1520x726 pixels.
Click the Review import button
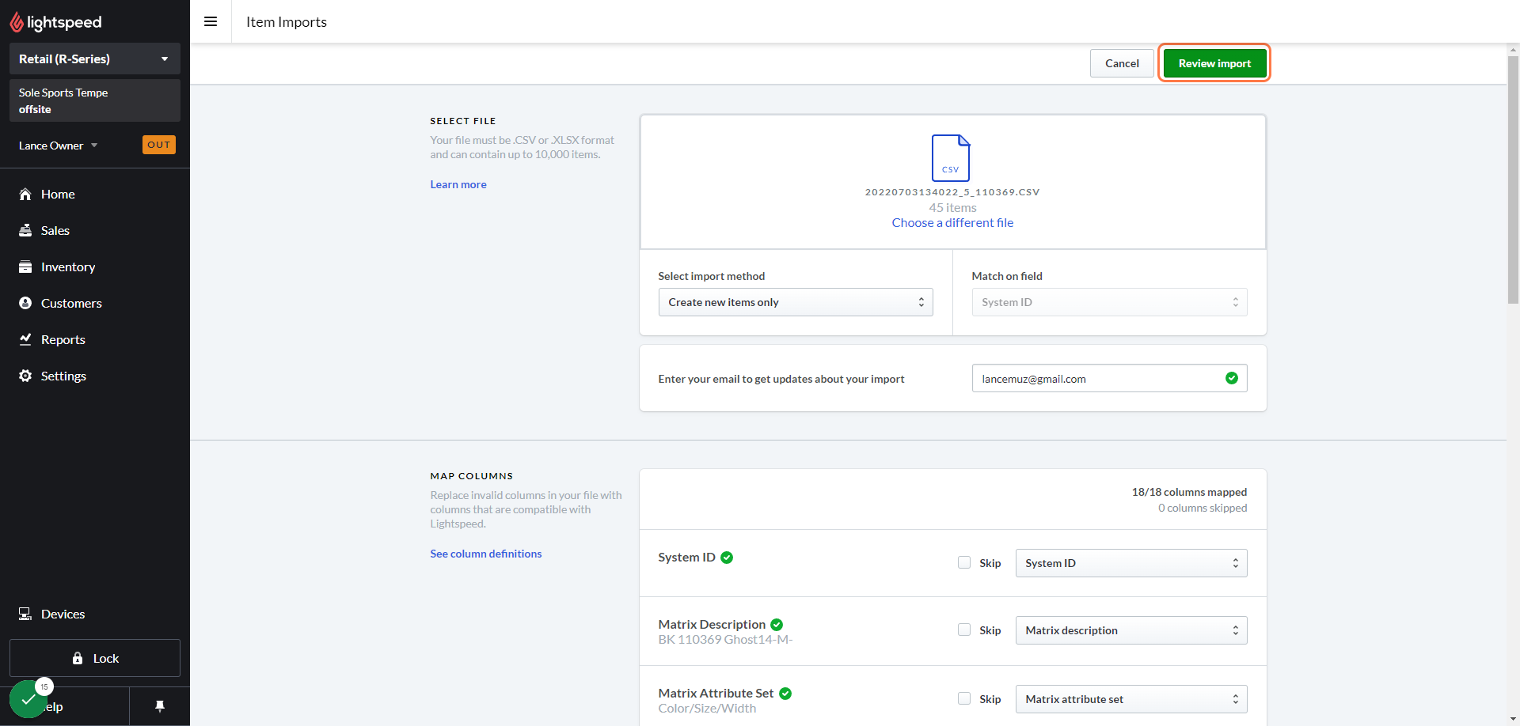1214,63
